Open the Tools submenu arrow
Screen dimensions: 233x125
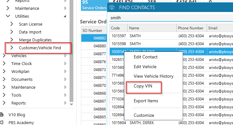point(65,95)
